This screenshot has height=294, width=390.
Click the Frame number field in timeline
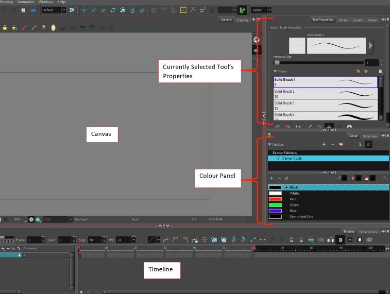pos(33,240)
